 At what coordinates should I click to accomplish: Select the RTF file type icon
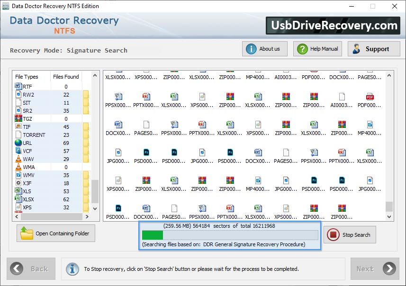pos(18,86)
